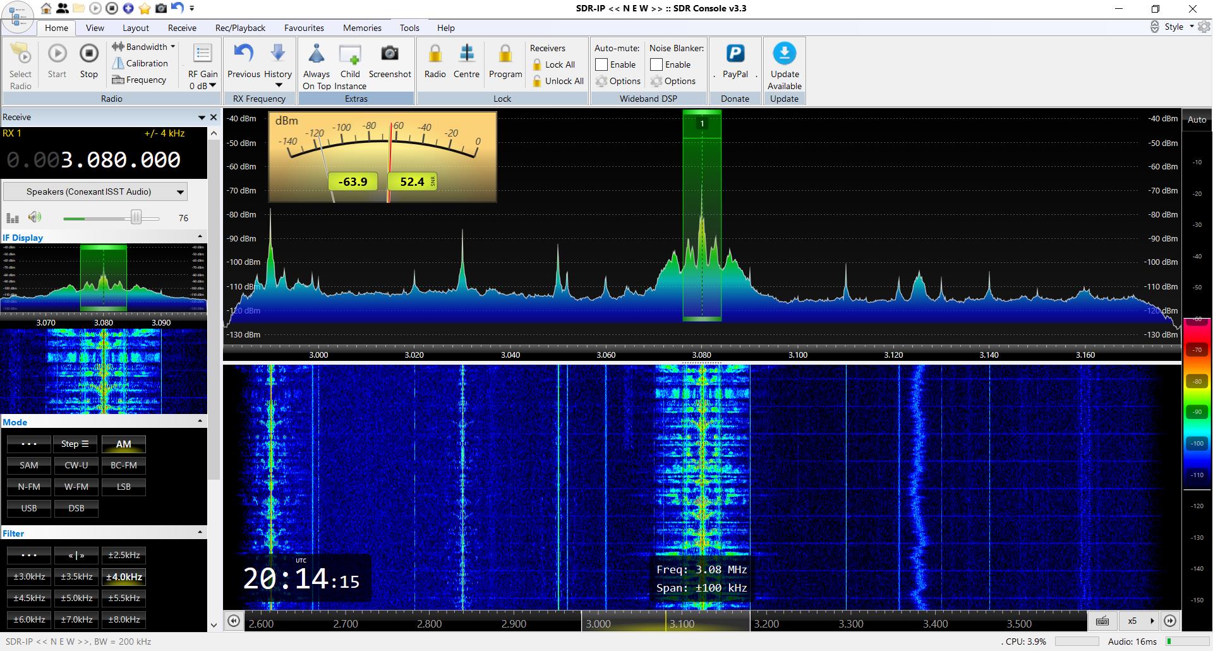Click the Always On Top icon
Image resolution: width=1213 pixels, height=651 pixels.
pyautogui.click(x=317, y=54)
